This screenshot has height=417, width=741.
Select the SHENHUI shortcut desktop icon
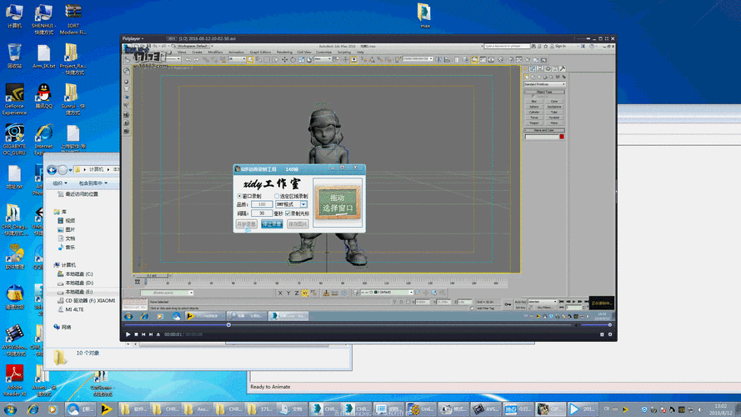44,19
